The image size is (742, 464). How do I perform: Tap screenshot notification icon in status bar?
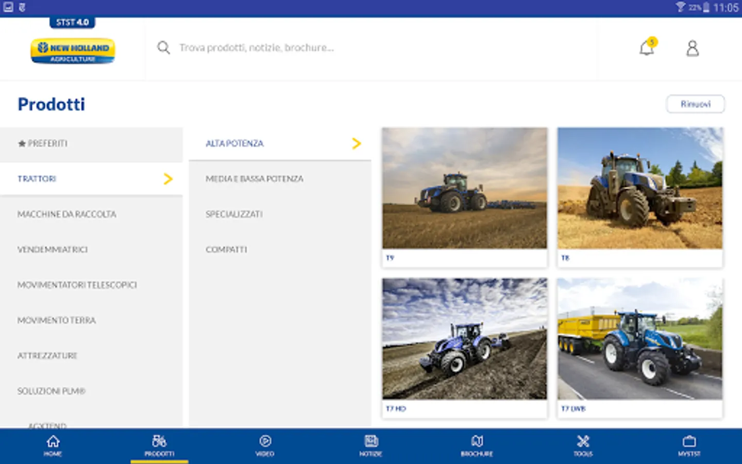click(x=8, y=7)
